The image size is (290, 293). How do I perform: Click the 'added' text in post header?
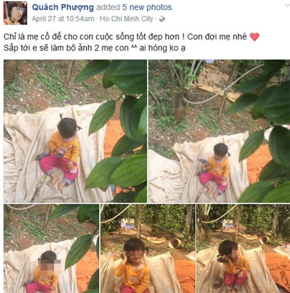pyautogui.click(x=108, y=7)
